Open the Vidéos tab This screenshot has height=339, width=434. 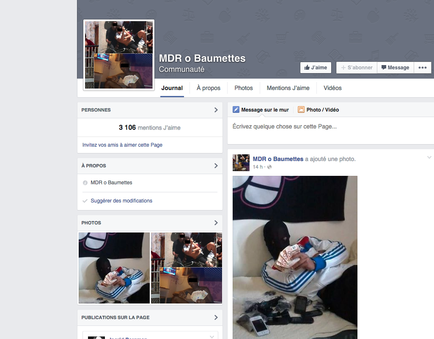(332, 88)
